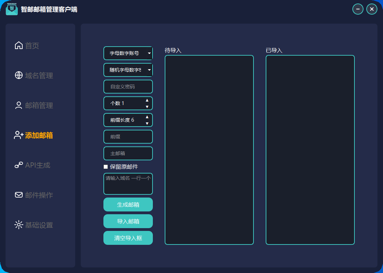Decrease 前缀长度 with the down arrow
Image resolution: width=383 pixels, height=273 pixels.
(x=147, y=123)
